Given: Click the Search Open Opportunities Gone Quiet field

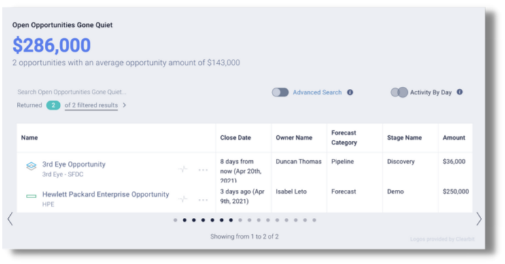Looking at the screenshot, I should tap(72, 92).
